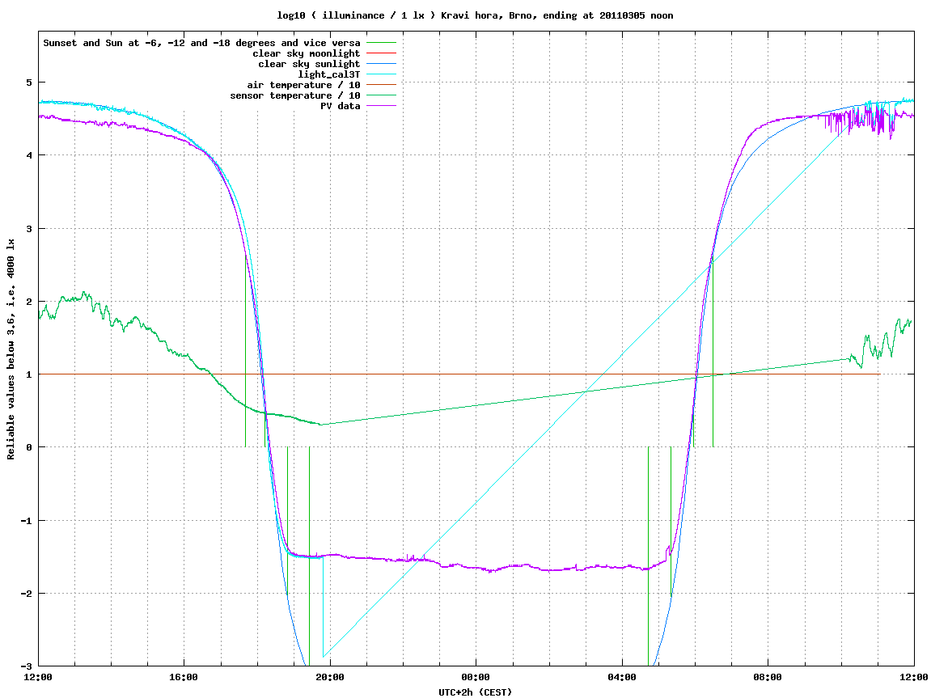The image size is (931, 698).
Task: Click the orange line sample next to air temperature
Action: [x=381, y=85]
